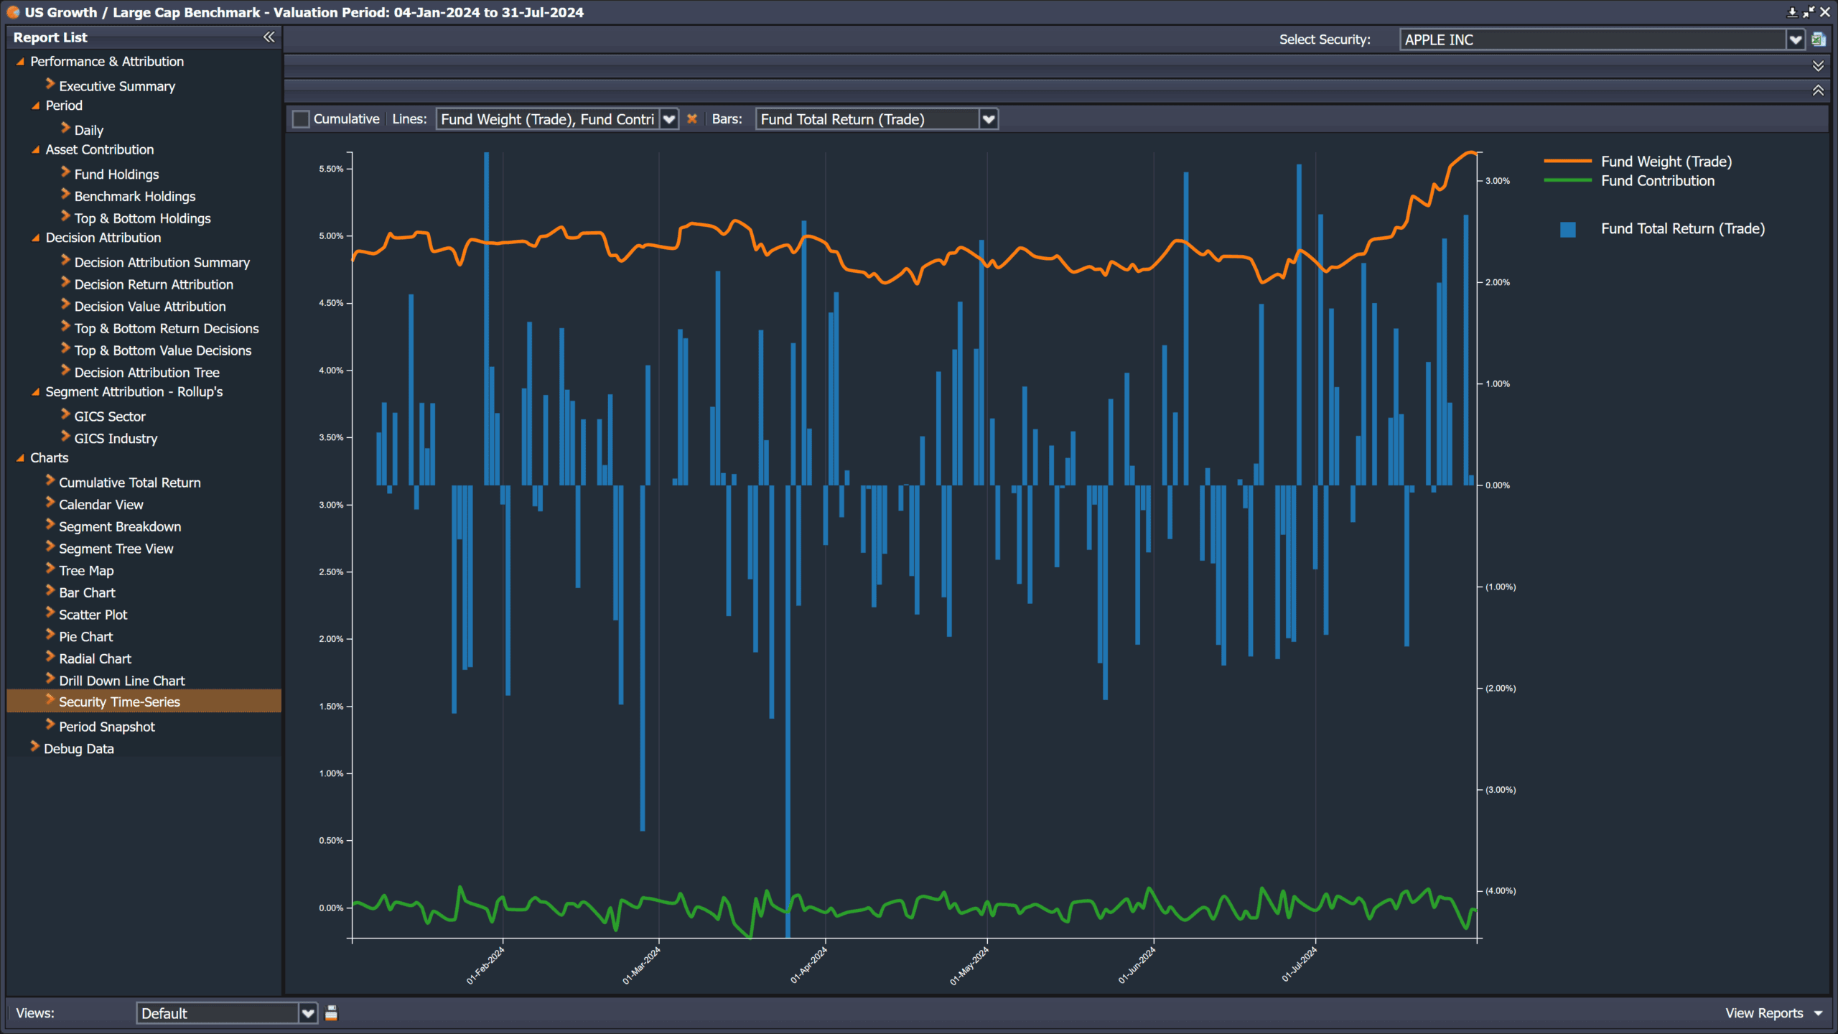Enable the Cumulative checkbox

point(301,119)
